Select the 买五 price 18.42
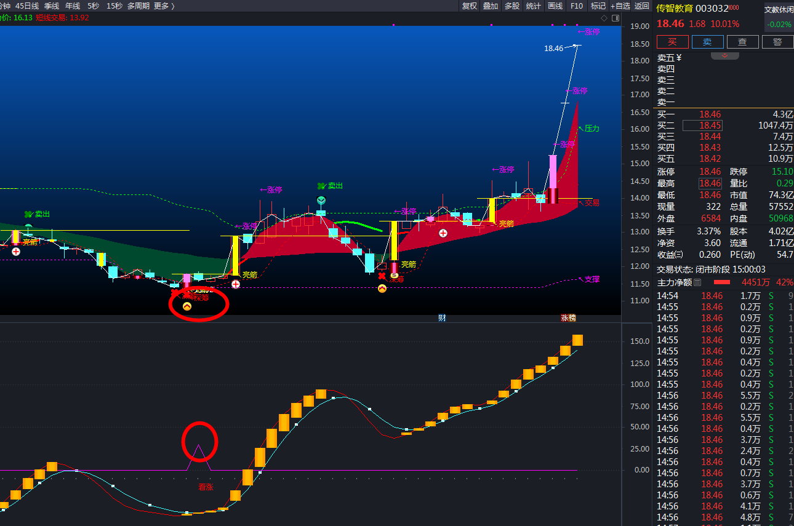The width and height of the screenshot is (794, 526). coord(710,159)
